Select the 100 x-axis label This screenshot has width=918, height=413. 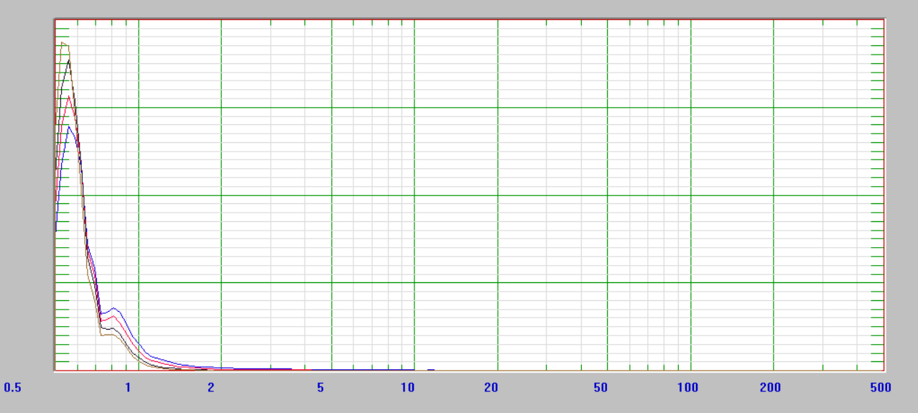pyautogui.click(x=687, y=388)
